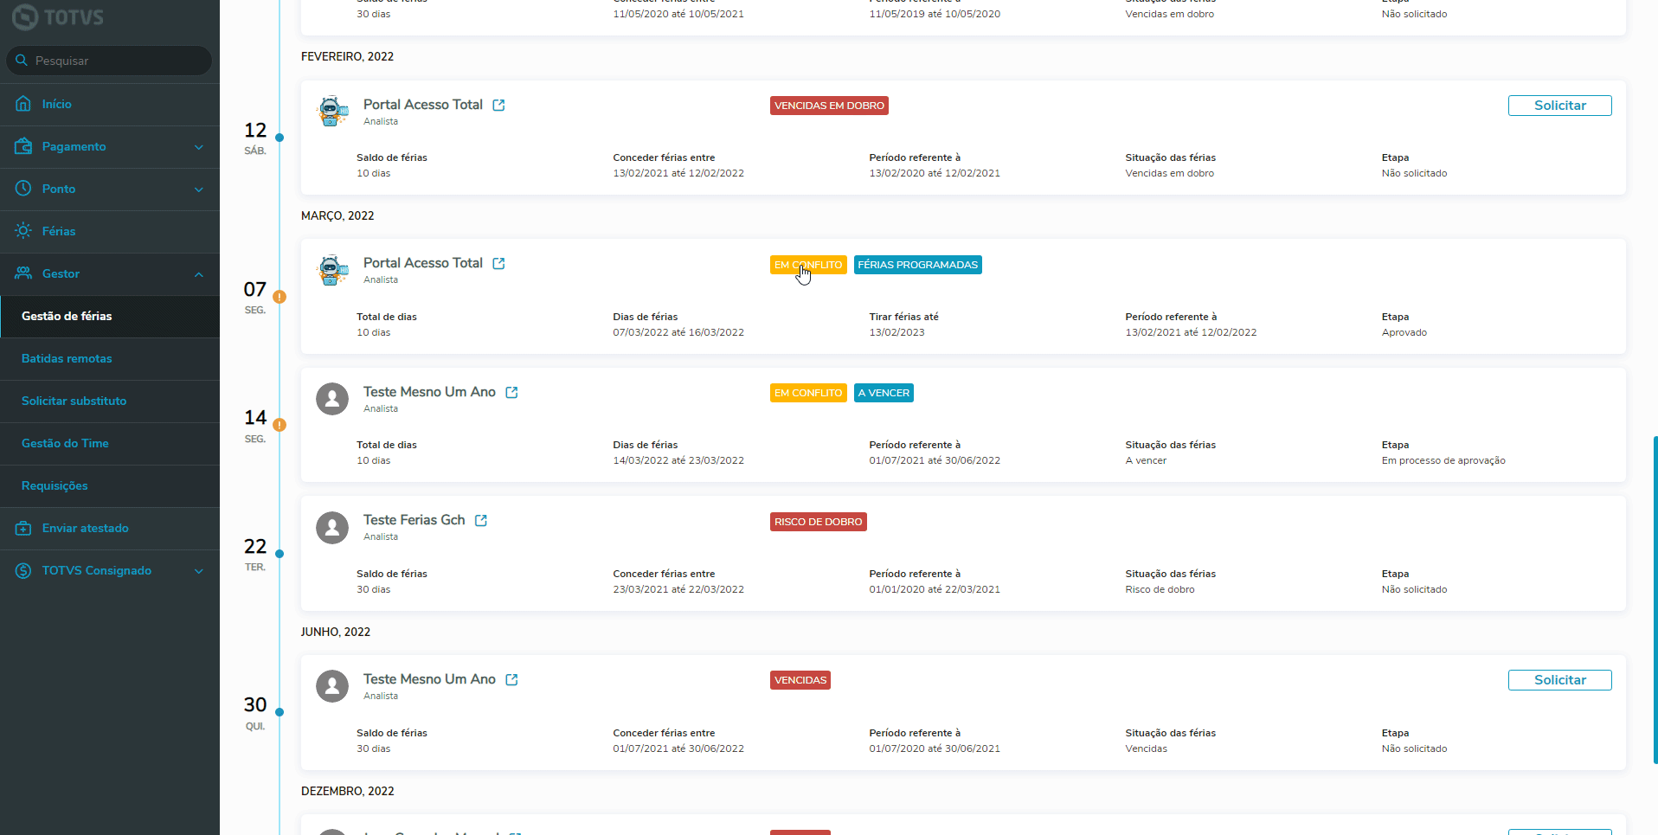Click timeline dot for day 30
1658x835 pixels.
(280, 712)
